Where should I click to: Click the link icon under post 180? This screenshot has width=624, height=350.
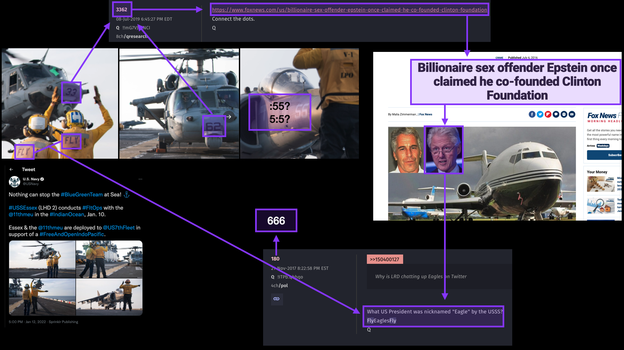click(276, 299)
